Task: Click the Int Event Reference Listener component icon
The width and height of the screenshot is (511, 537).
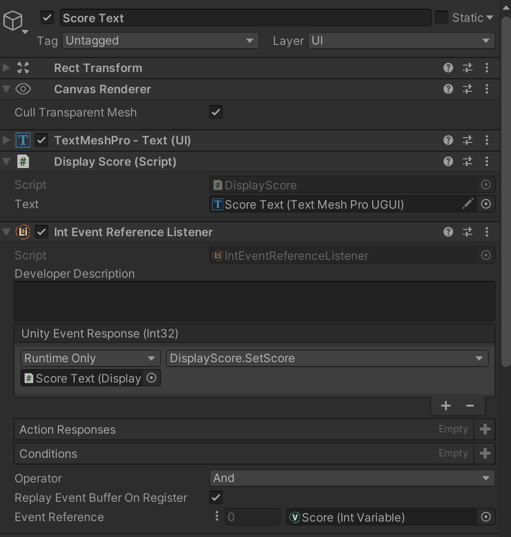Action: pos(22,232)
